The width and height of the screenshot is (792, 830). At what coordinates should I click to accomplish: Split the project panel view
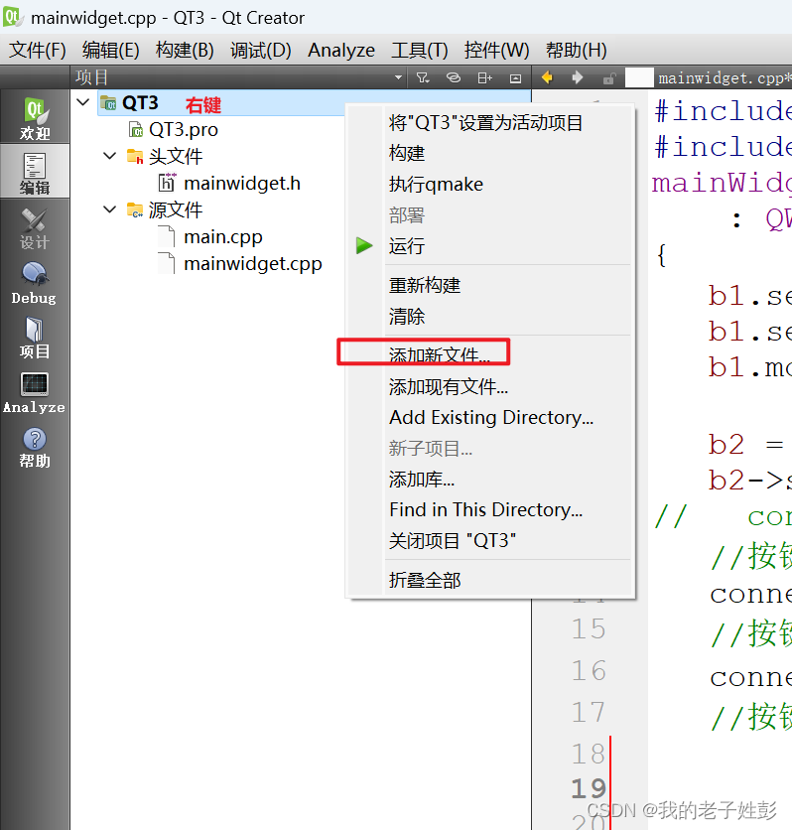click(484, 78)
